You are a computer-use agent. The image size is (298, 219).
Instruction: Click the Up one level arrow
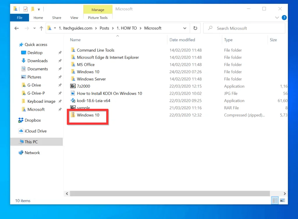click(41, 28)
